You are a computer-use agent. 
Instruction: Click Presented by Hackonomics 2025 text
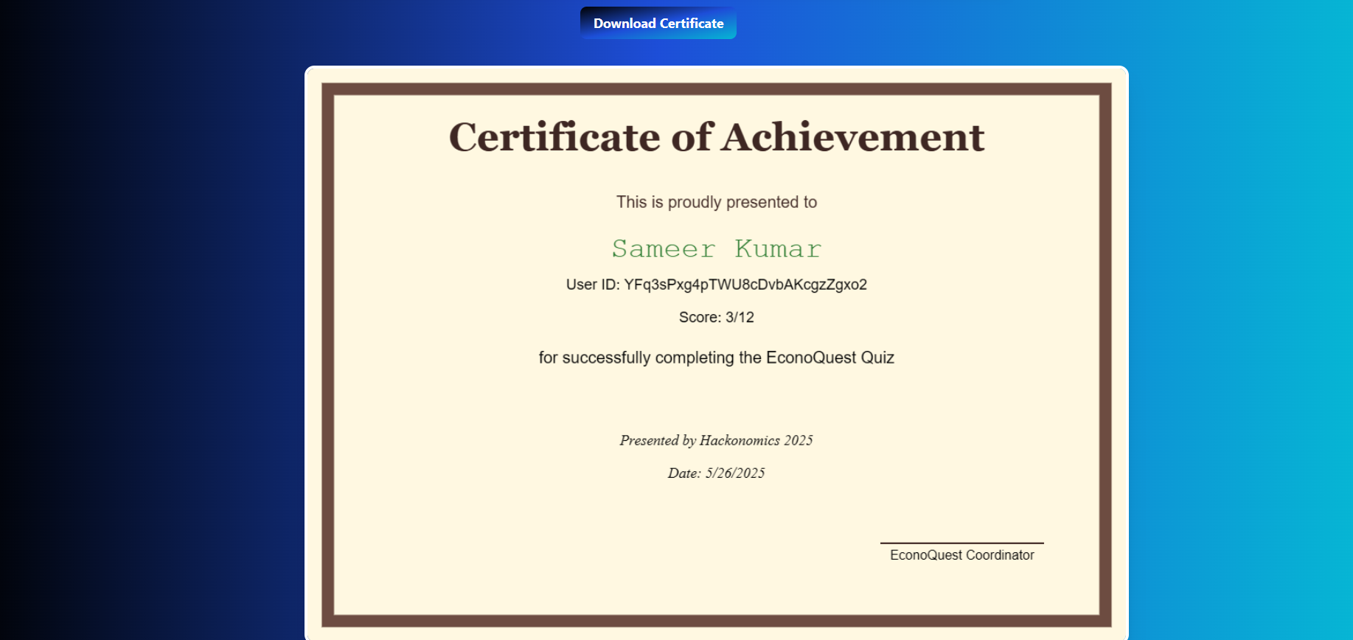point(717,440)
